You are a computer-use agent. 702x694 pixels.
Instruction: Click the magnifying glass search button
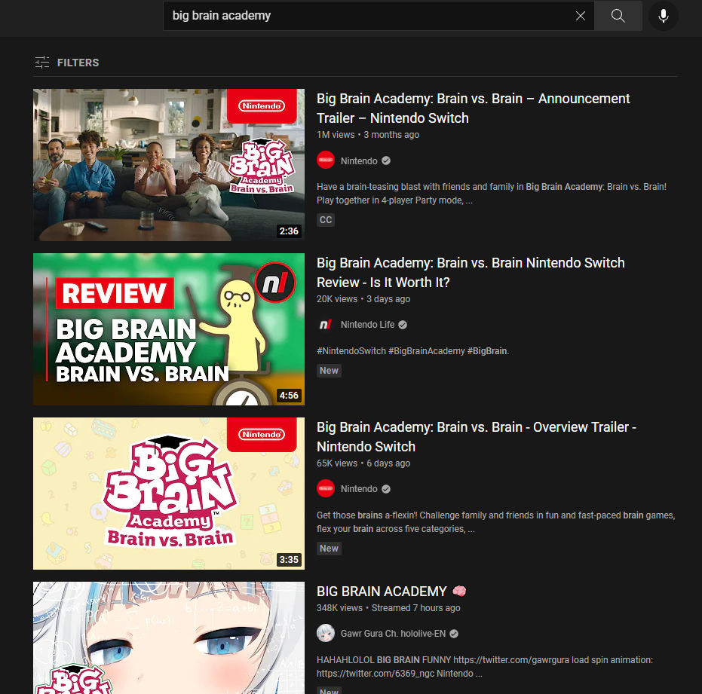pos(618,16)
